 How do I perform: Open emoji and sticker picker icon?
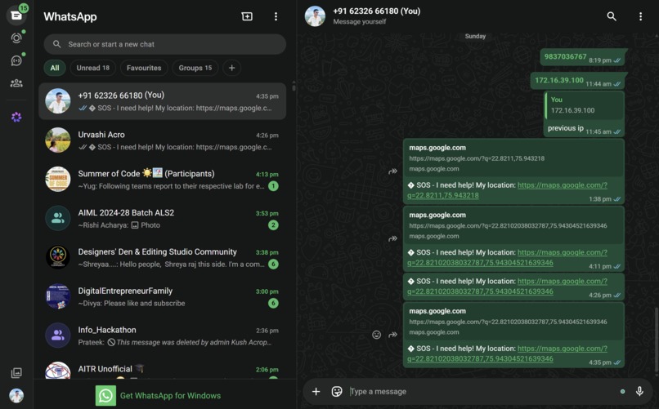tap(337, 391)
